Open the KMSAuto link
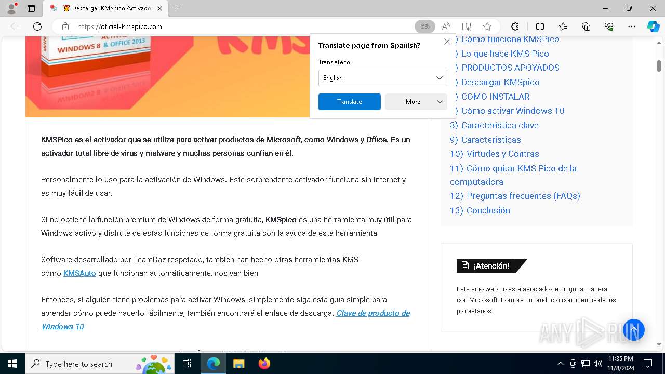This screenshot has width=665, height=374. click(79, 273)
